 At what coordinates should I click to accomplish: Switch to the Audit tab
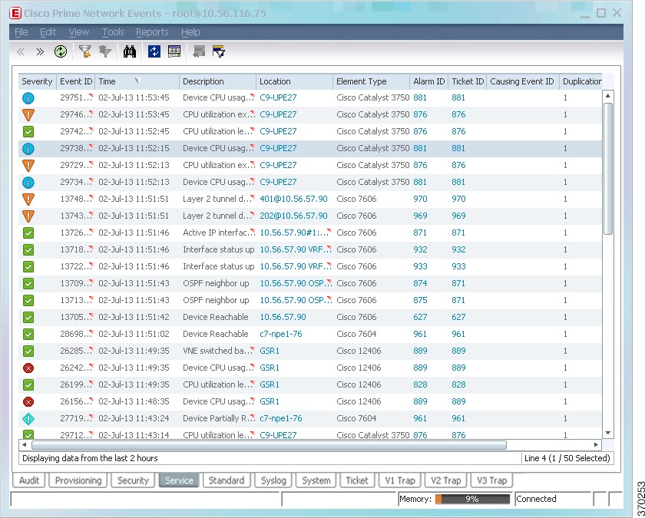coord(29,480)
